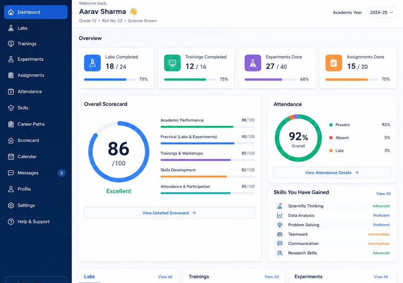Click the Labs flask icon in sidebar

(11, 28)
